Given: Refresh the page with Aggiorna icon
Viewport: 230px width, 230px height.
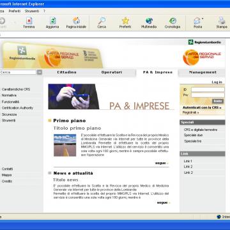Looking at the screenshot, I should click(52, 21).
